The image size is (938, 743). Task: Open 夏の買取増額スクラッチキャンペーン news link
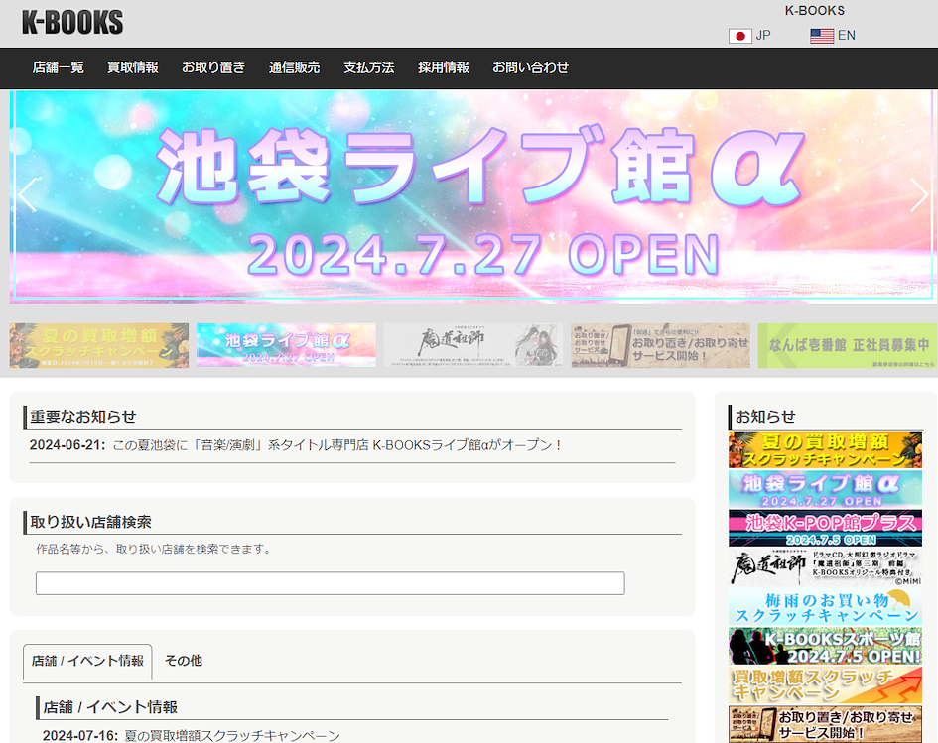pyautogui.click(x=232, y=735)
